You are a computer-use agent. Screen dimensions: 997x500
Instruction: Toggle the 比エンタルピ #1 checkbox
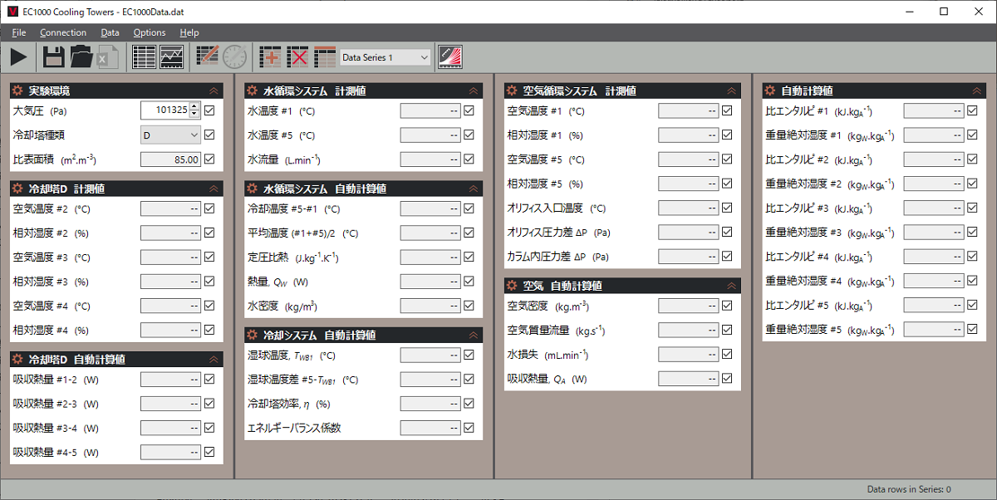tap(972, 110)
